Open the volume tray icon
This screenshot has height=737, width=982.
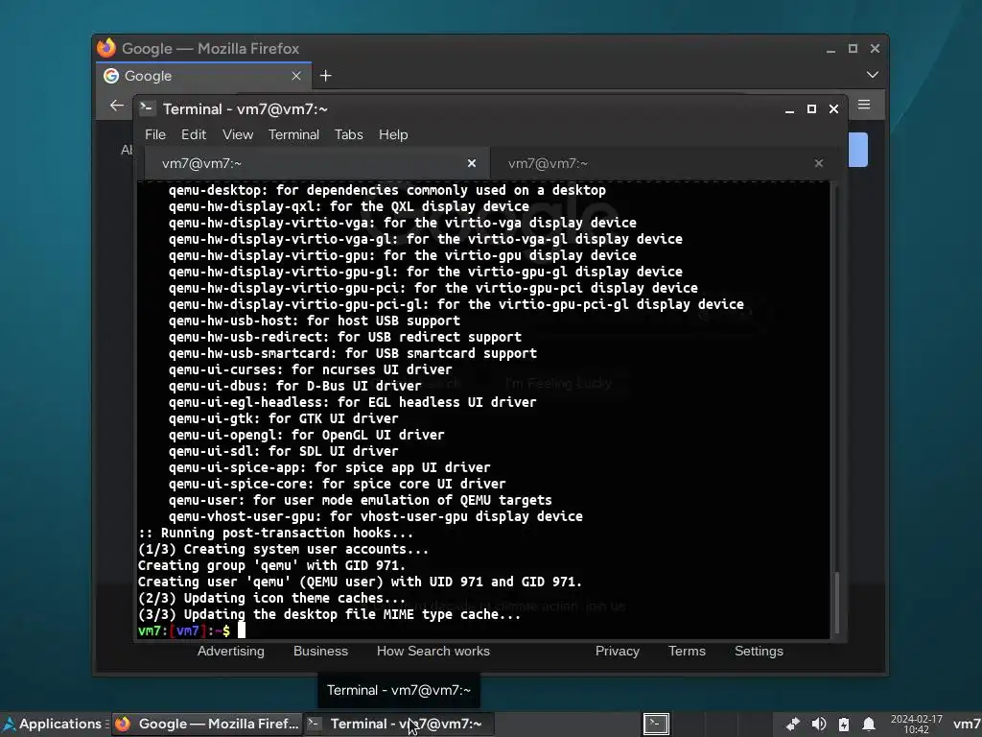click(819, 724)
